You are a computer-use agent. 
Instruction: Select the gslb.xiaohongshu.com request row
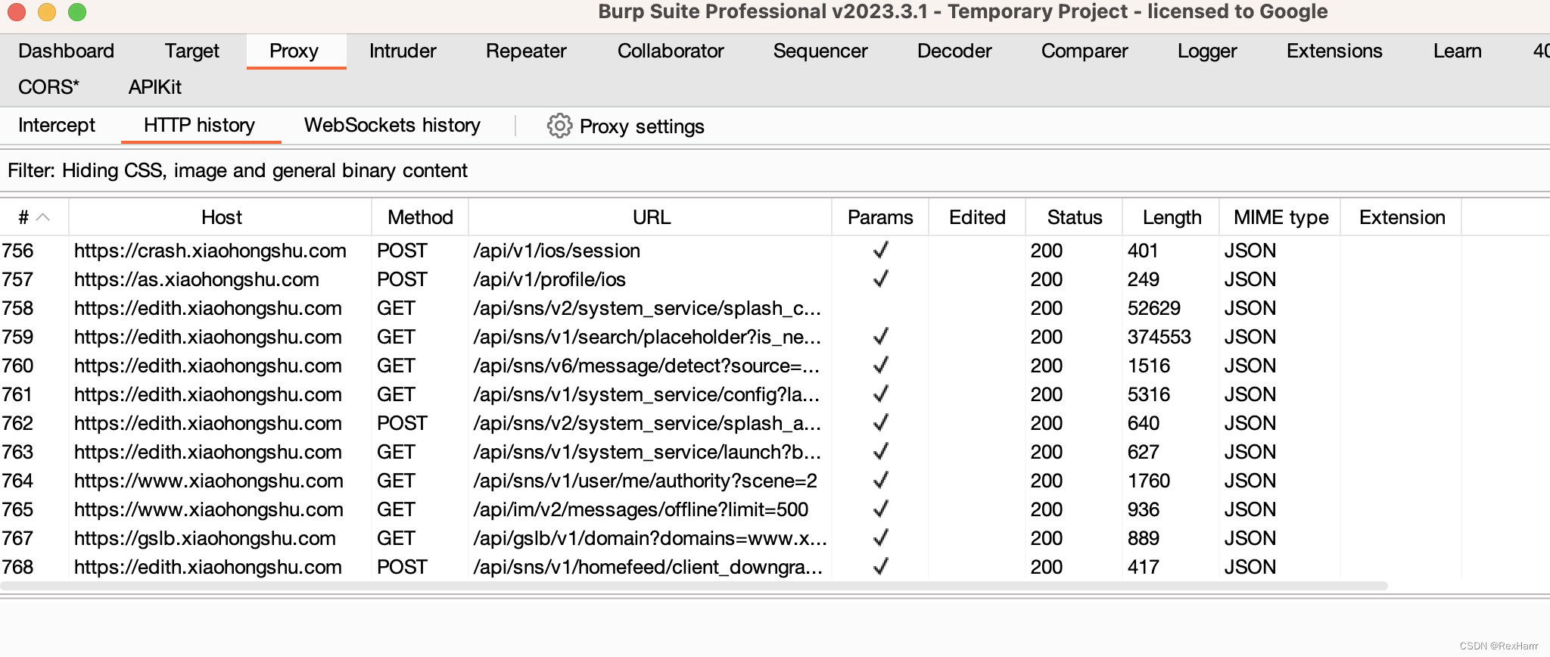(205, 538)
